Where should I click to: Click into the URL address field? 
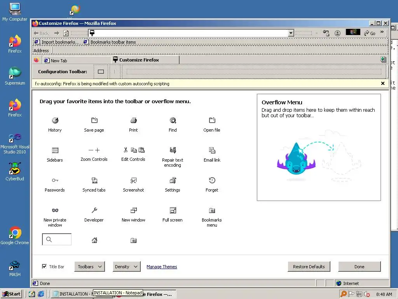pos(192,33)
